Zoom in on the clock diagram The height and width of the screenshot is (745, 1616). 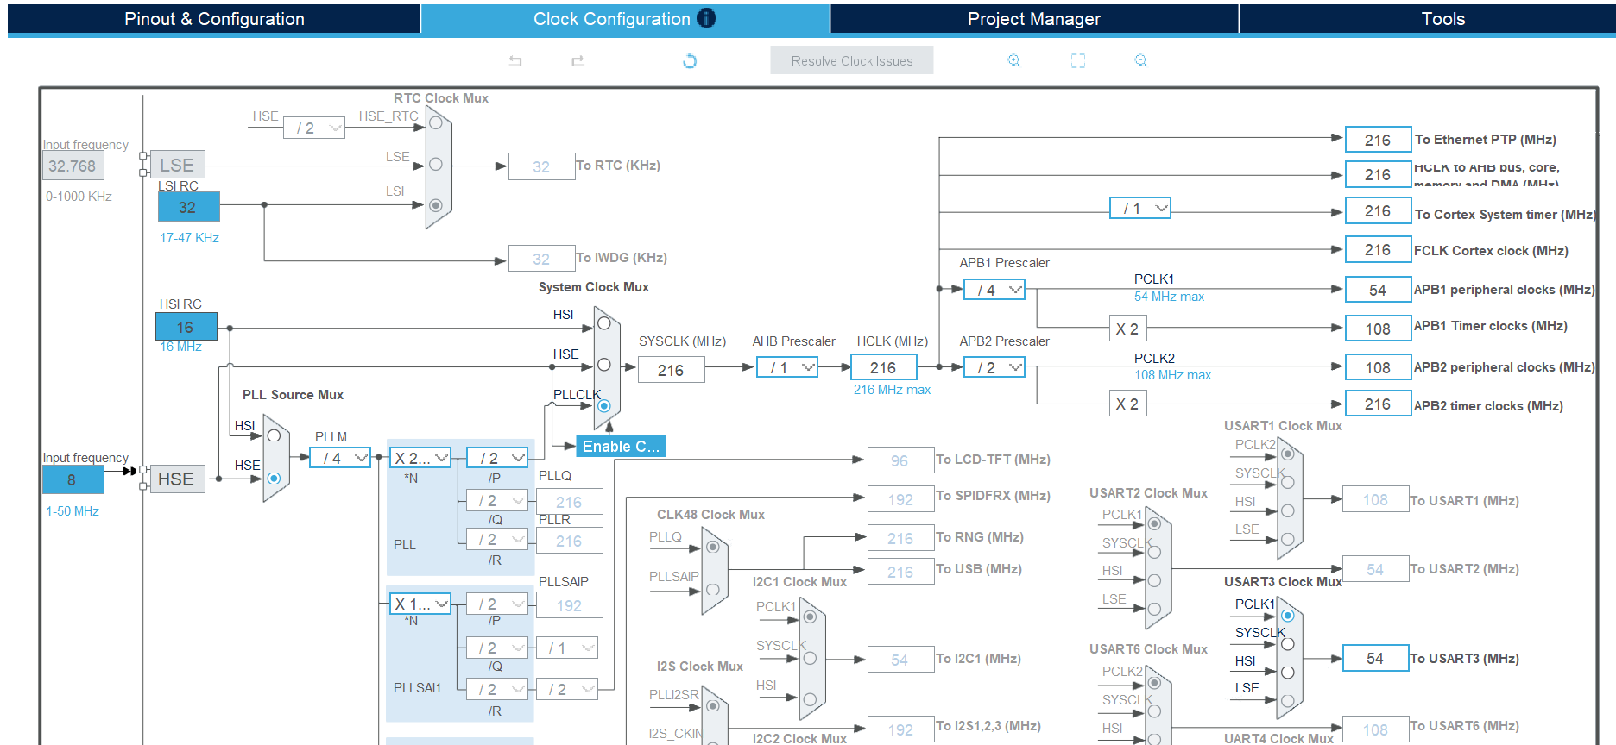1014,60
